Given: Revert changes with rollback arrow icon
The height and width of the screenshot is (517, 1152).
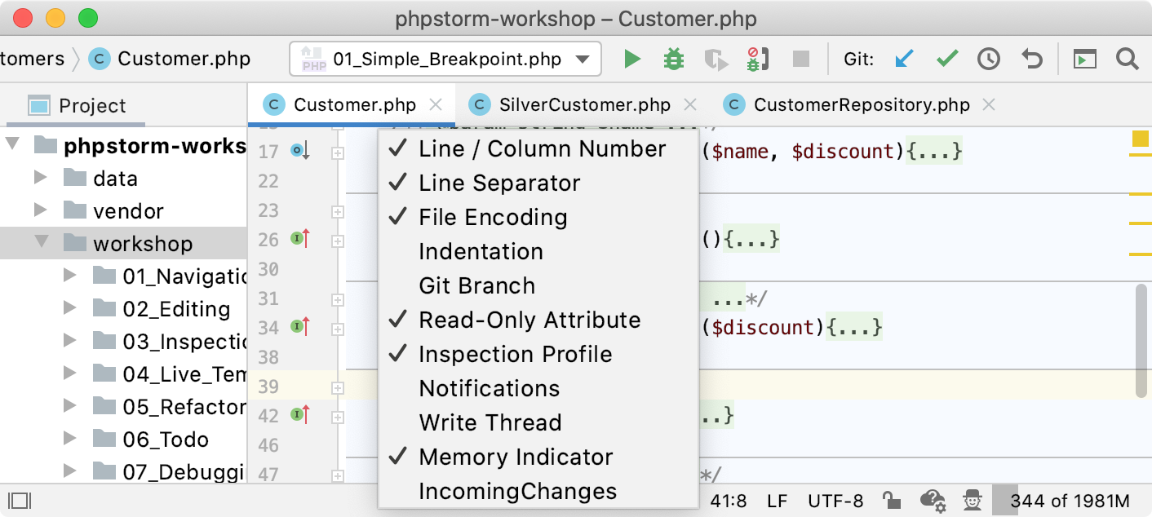Looking at the screenshot, I should (1032, 59).
